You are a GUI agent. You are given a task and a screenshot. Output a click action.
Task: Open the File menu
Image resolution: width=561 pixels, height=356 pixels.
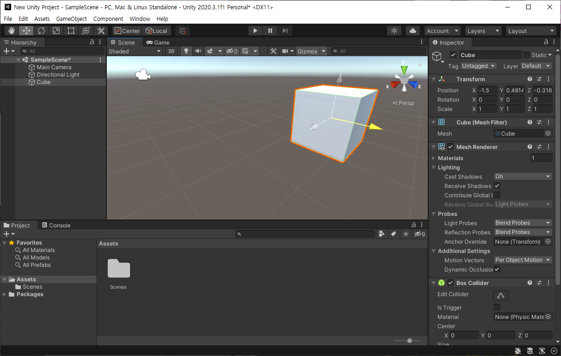tap(8, 19)
